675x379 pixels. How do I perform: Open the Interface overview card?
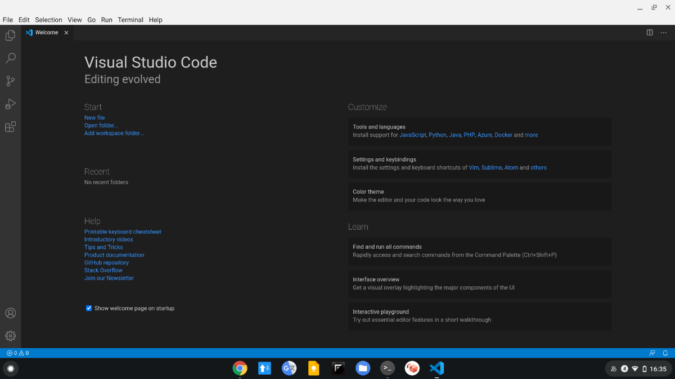point(480,284)
